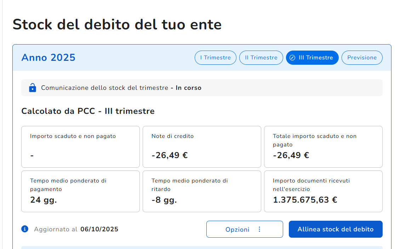The height and width of the screenshot is (249, 395).
Task: Switch to the I Trimestre tab
Action: [x=215, y=58]
